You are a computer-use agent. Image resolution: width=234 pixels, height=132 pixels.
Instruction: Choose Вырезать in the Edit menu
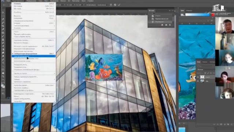pos(34,16)
